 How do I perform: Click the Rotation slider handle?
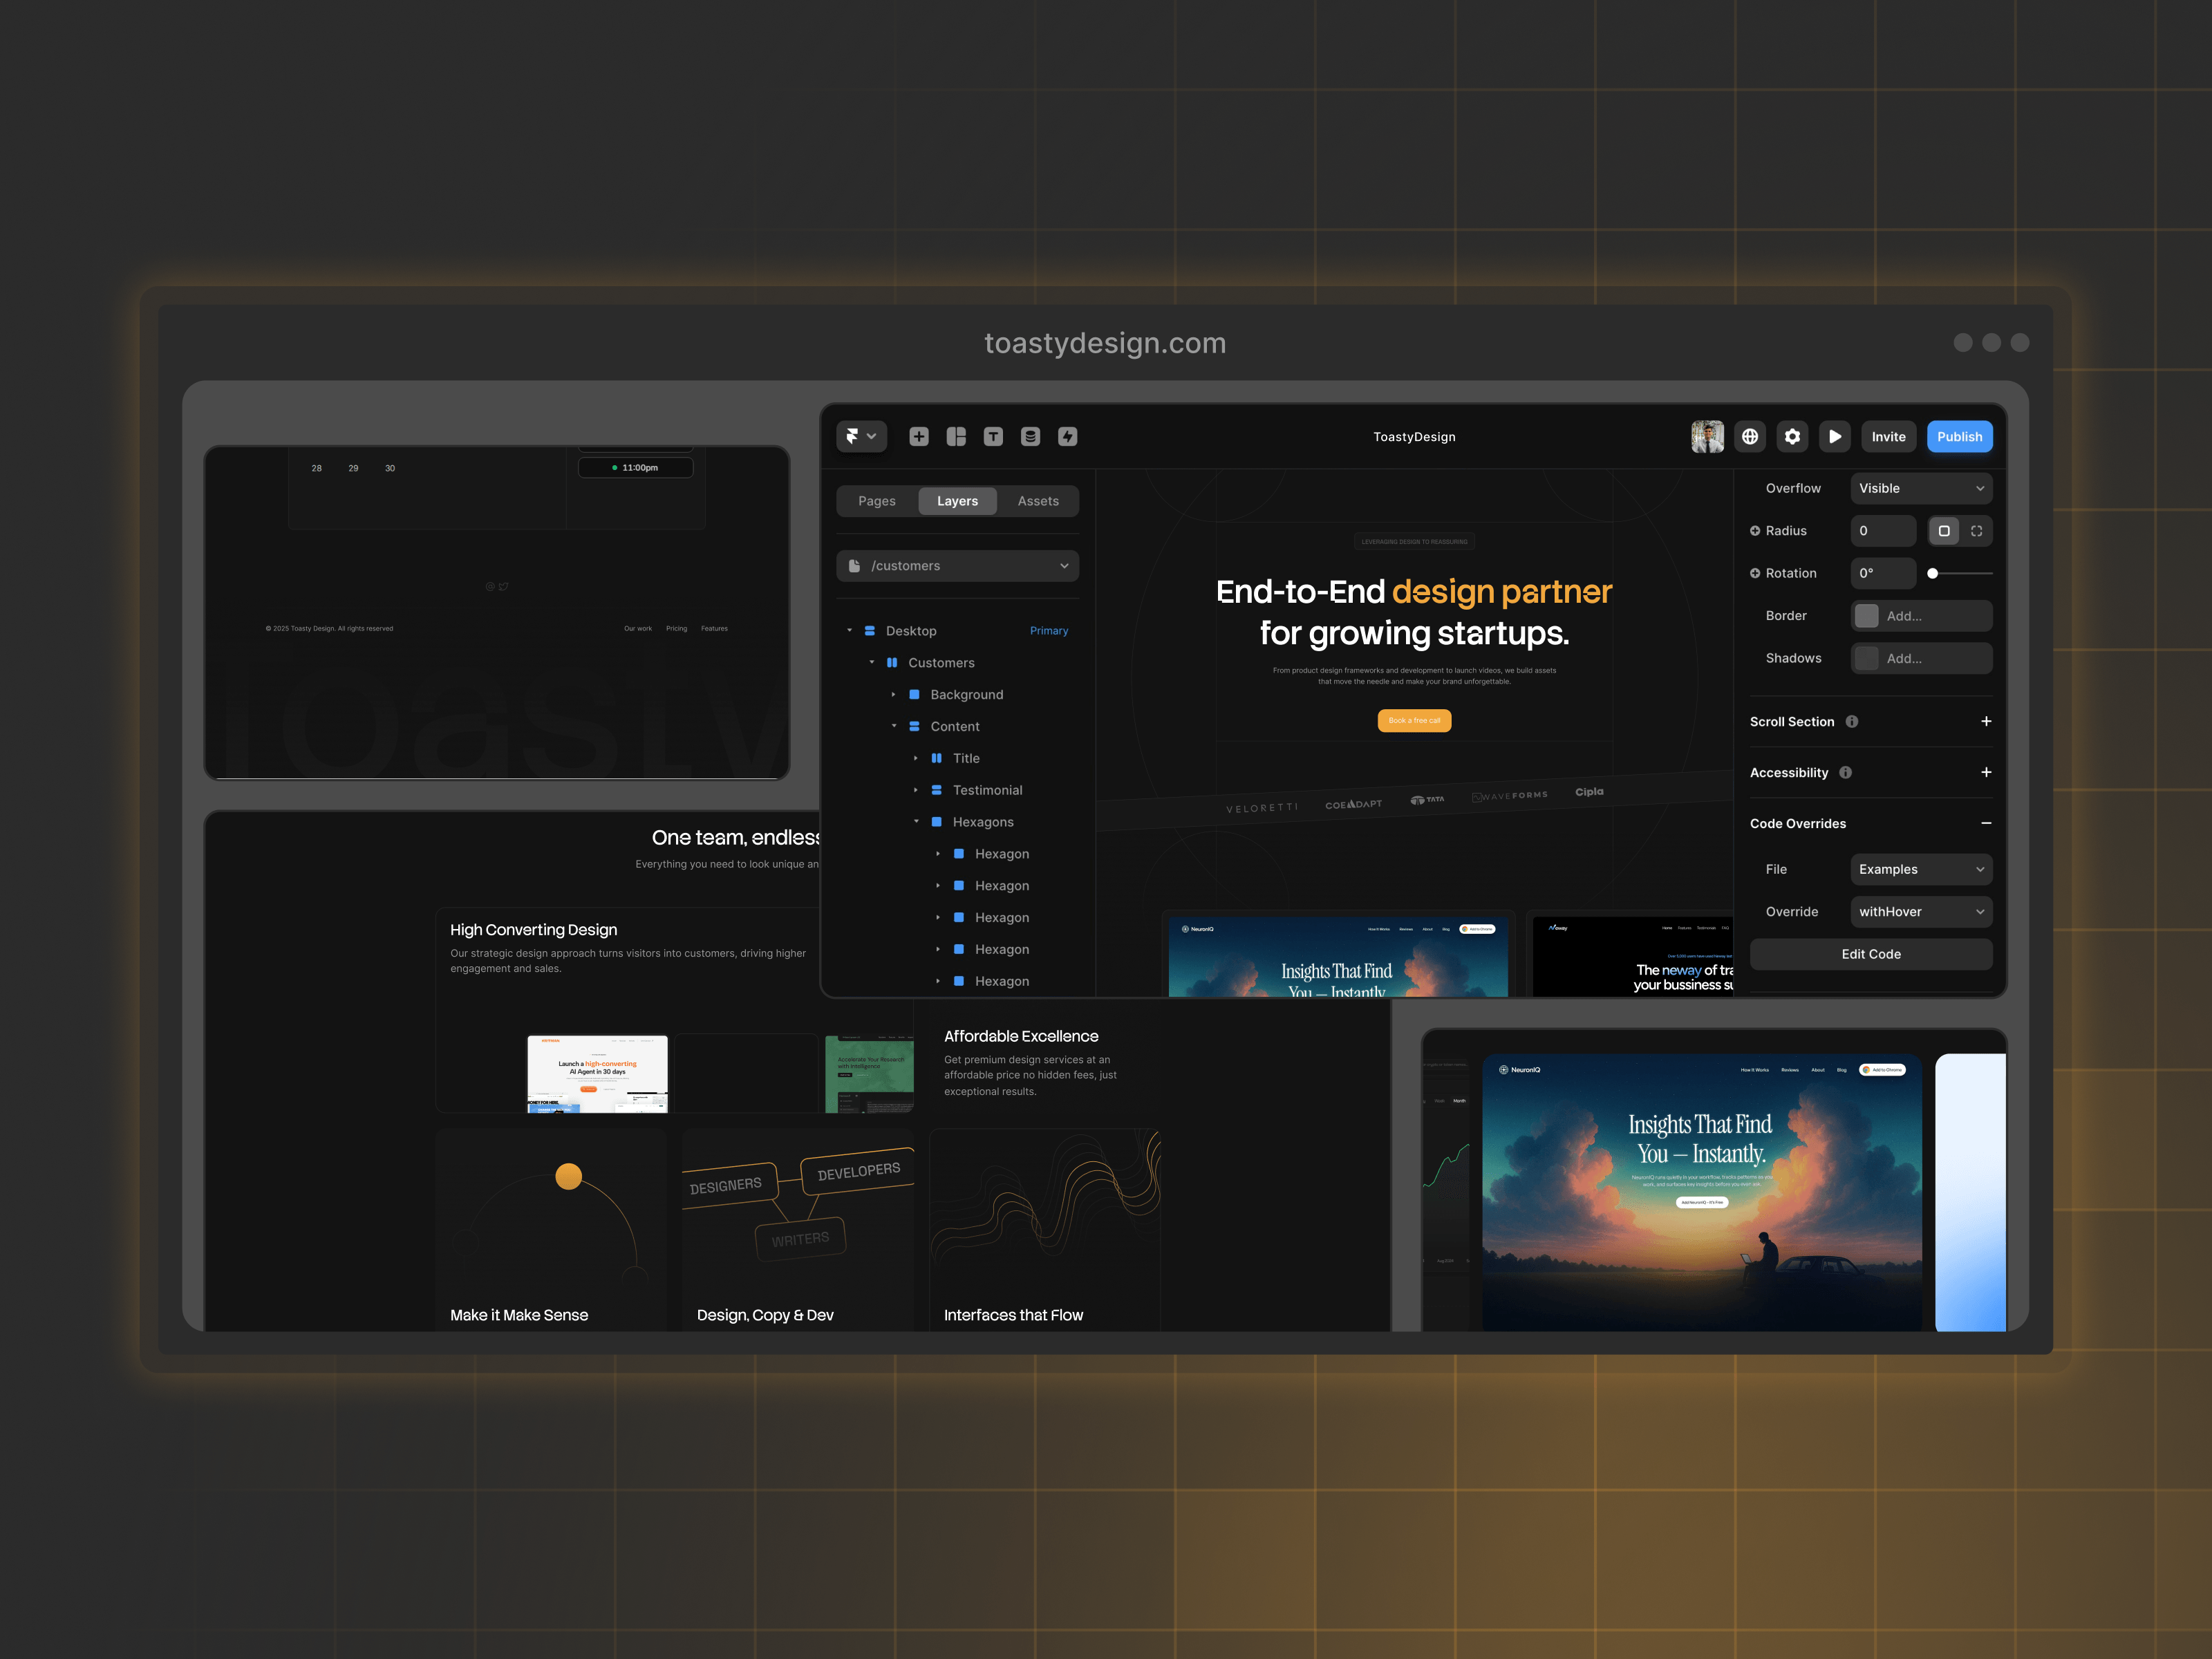(1932, 573)
